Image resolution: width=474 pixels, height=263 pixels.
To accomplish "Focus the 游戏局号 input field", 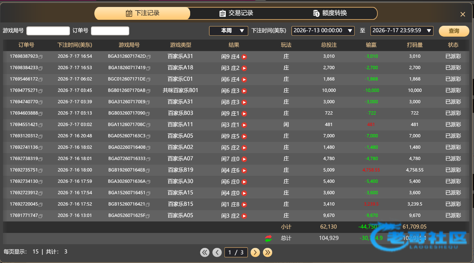I will click(x=48, y=31).
